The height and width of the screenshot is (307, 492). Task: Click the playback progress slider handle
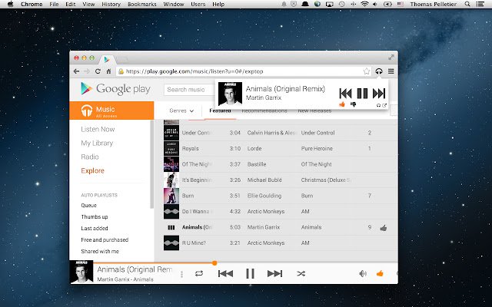(214, 262)
